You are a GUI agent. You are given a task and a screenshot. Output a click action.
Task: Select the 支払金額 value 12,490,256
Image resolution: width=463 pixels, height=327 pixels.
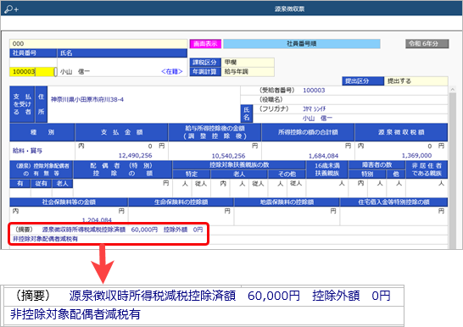coord(135,155)
